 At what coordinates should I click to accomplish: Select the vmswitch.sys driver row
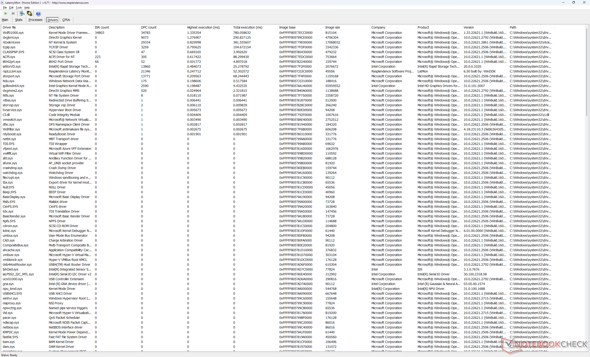pyautogui.click(x=277, y=120)
